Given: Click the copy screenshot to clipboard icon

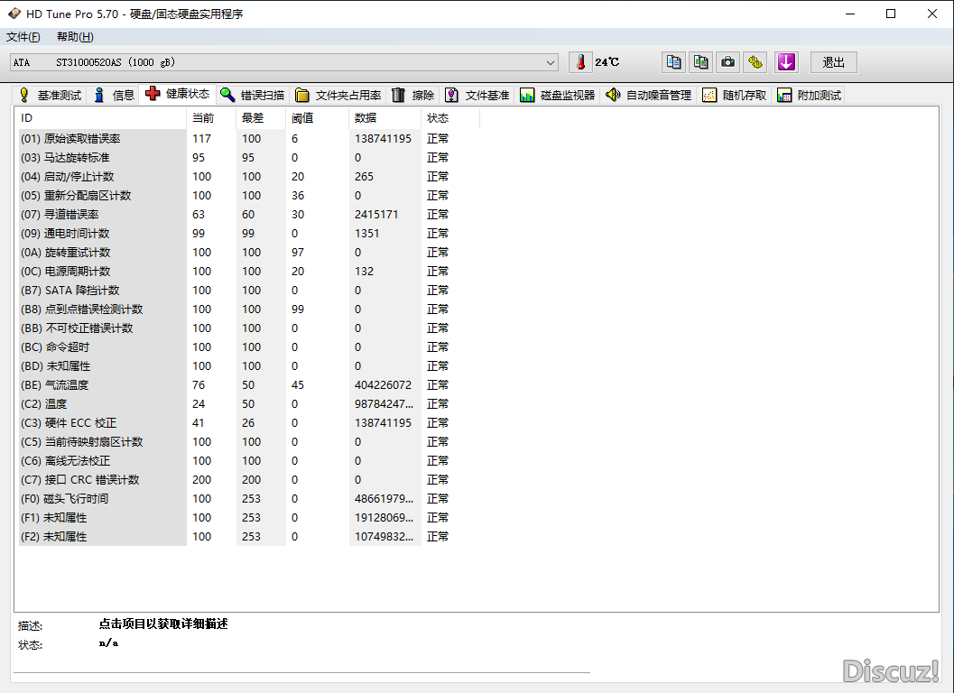Looking at the screenshot, I should (701, 62).
